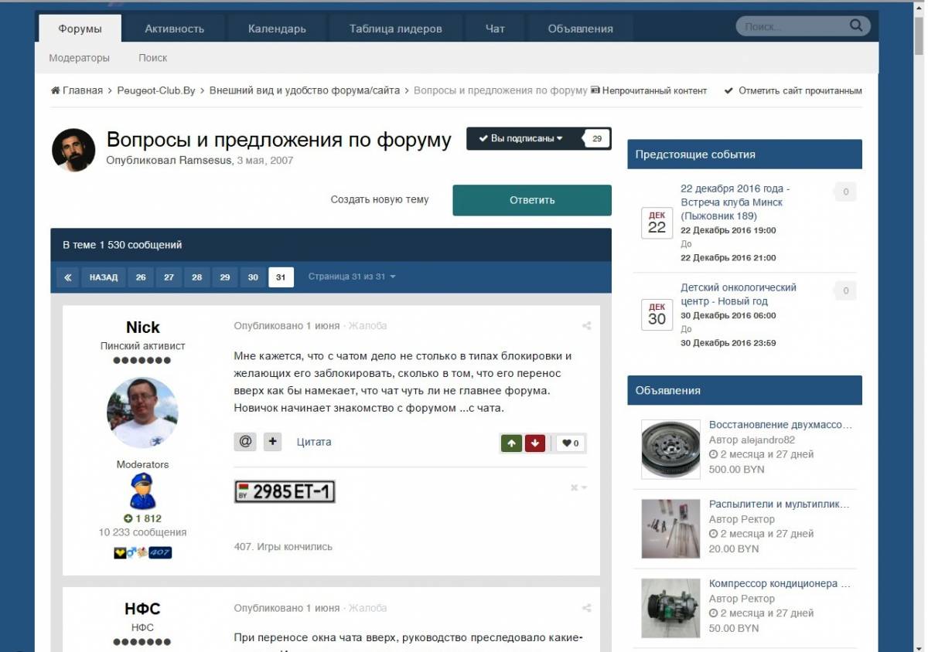Viewport: 928px width, 652px height.
Task: Mark site as read via Отметить сайт прочитанным
Action: coord(793,90)
